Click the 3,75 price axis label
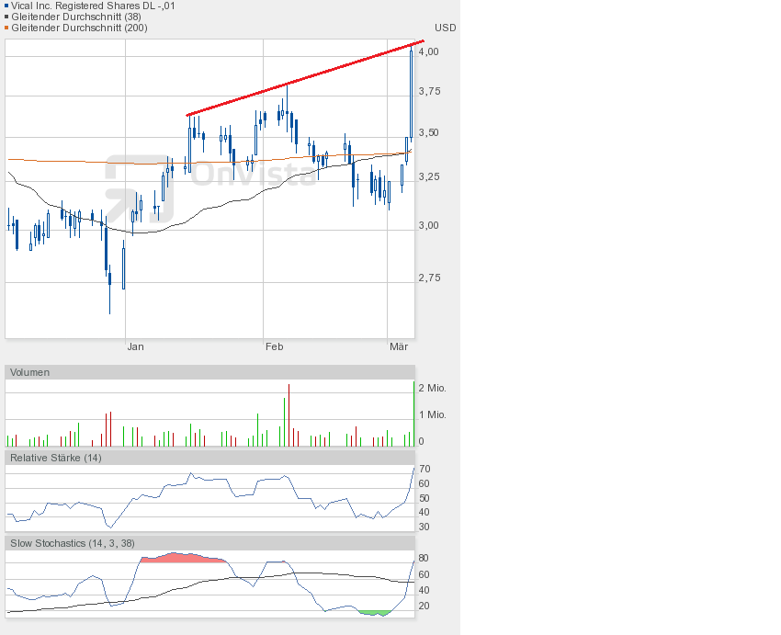The image size is (781, 635). (429, 91)
